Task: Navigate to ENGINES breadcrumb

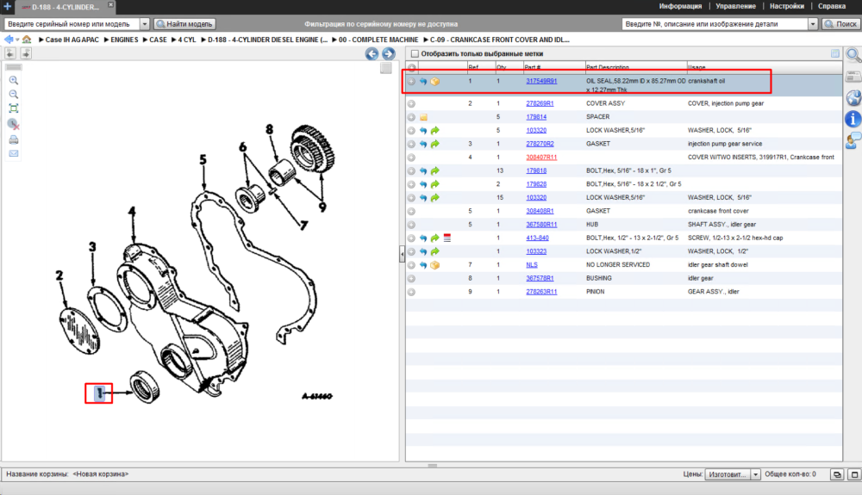Action: pyautogui.click(x=124, y=40)
